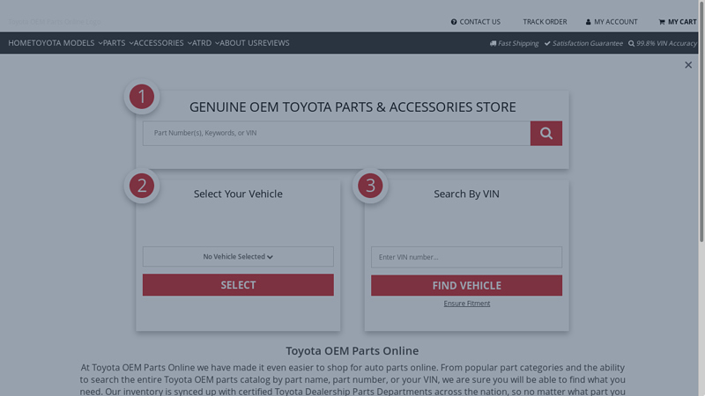Image resolution: width=705 pixels, height=396 pixels.
Task: Click the My Account user icon
Action: coord(588,21)
